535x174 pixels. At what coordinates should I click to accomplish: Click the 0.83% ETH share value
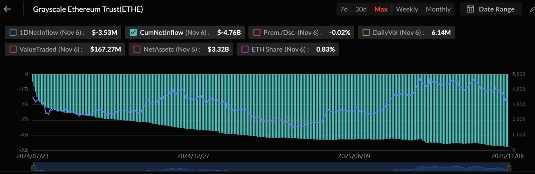click(x=325, y=49)
